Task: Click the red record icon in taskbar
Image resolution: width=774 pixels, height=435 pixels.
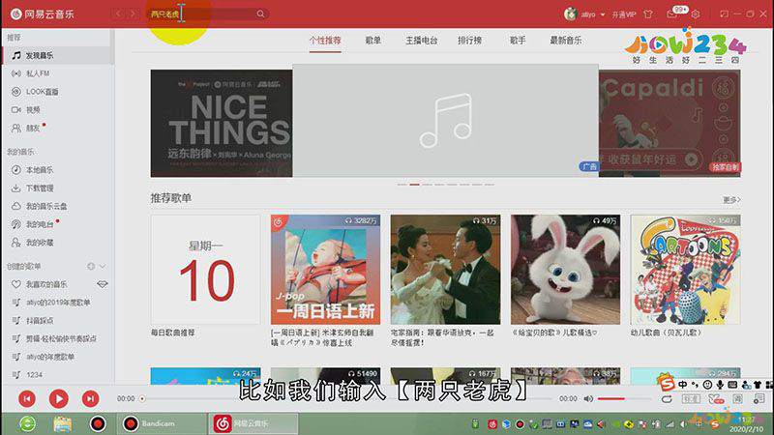Action: pyautogui.click(x=98, y=423)
